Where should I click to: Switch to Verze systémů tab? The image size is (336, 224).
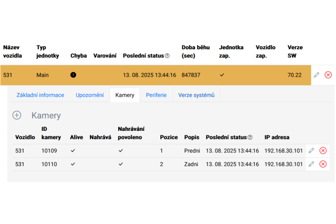coord(196,95)
